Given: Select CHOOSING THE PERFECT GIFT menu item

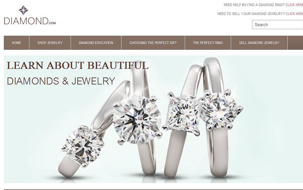Looking at the screenshot, I should pyautogui.click(x=153, y=43).
